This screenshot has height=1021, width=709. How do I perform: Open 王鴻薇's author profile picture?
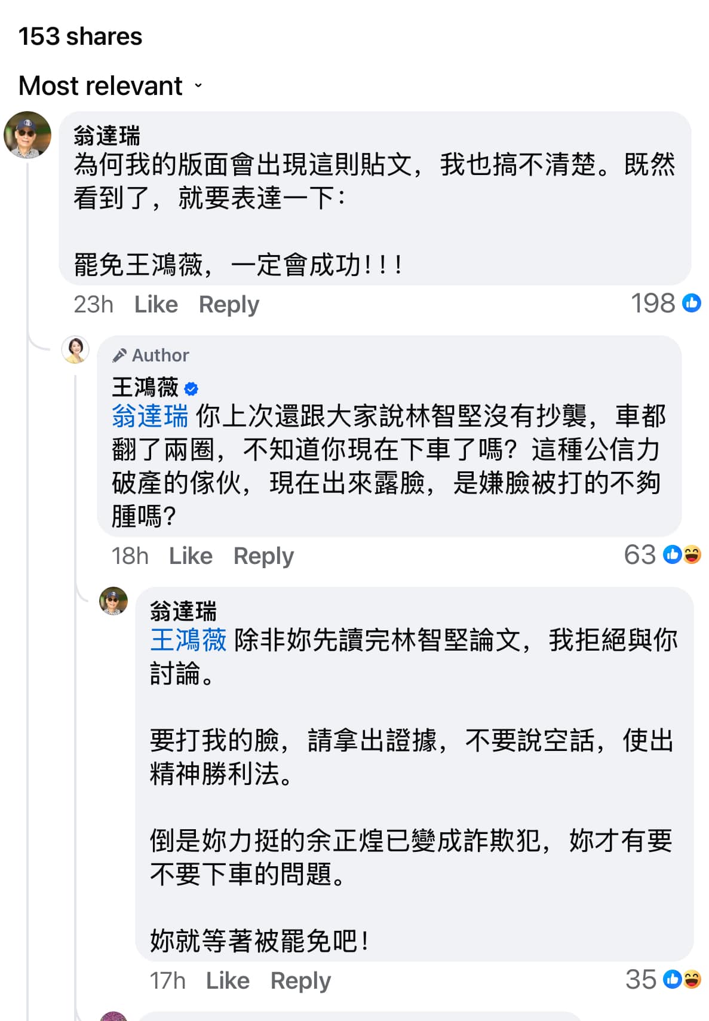point(75,349)
